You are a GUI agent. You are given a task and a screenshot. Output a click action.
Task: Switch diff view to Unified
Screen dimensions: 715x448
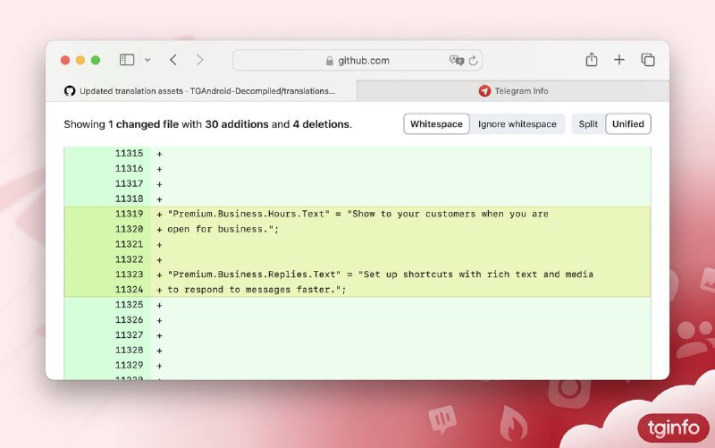point(627,124)
